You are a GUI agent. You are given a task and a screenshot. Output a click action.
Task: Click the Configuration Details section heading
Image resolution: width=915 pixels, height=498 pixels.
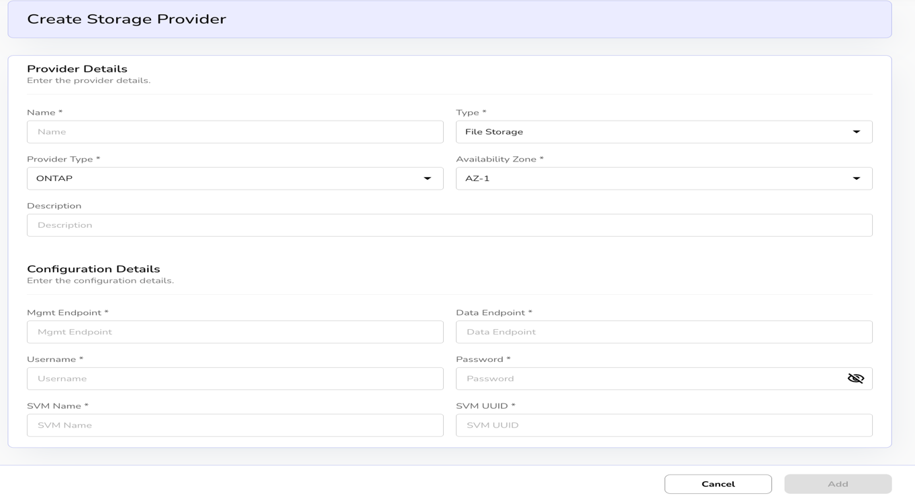coord(93,269)
